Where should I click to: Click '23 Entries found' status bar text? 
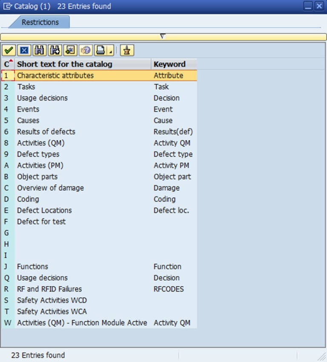[x=38, y=355]
